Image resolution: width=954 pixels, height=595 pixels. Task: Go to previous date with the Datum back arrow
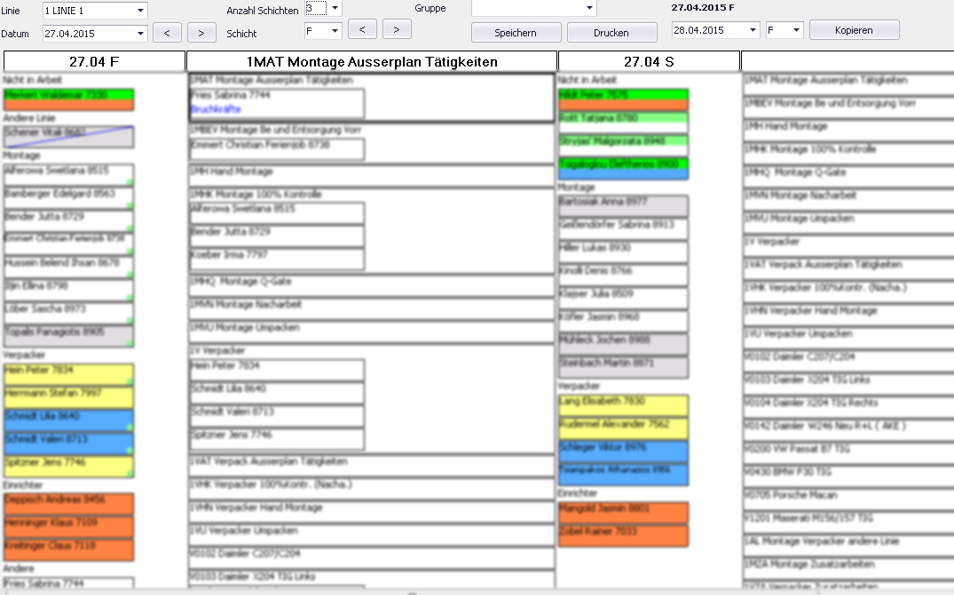tap(167, 33)
